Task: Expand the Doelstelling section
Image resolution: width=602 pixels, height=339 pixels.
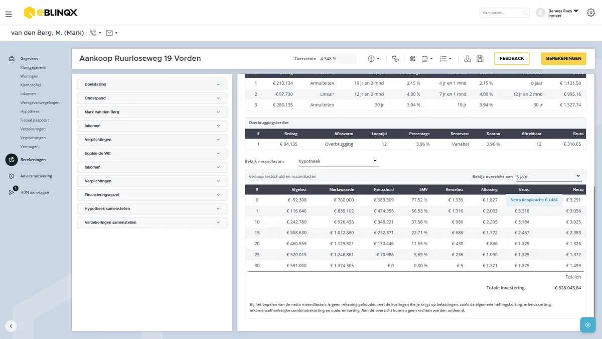Action: pos(152,84)
